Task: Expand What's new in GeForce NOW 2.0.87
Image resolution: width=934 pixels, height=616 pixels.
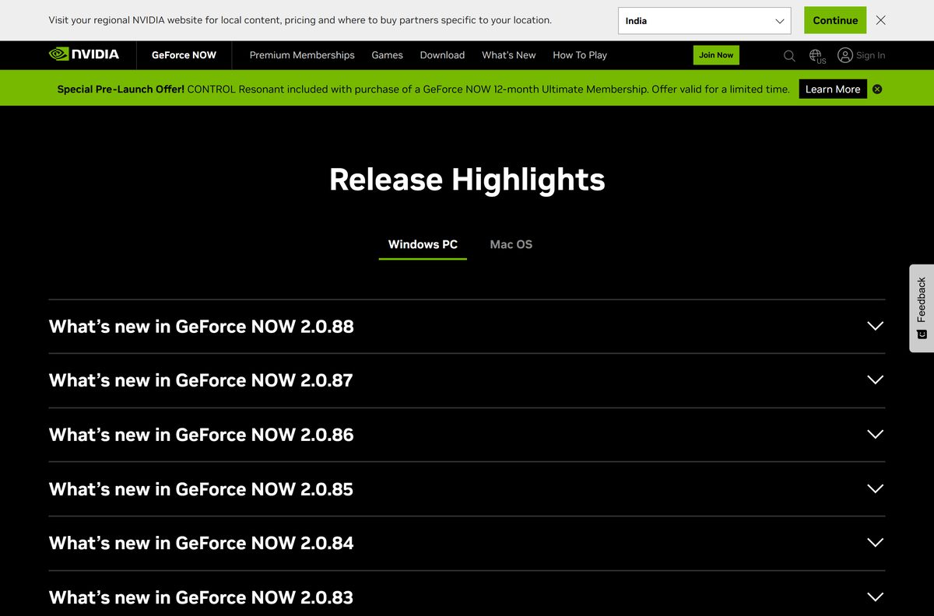Action: [467, 380]
